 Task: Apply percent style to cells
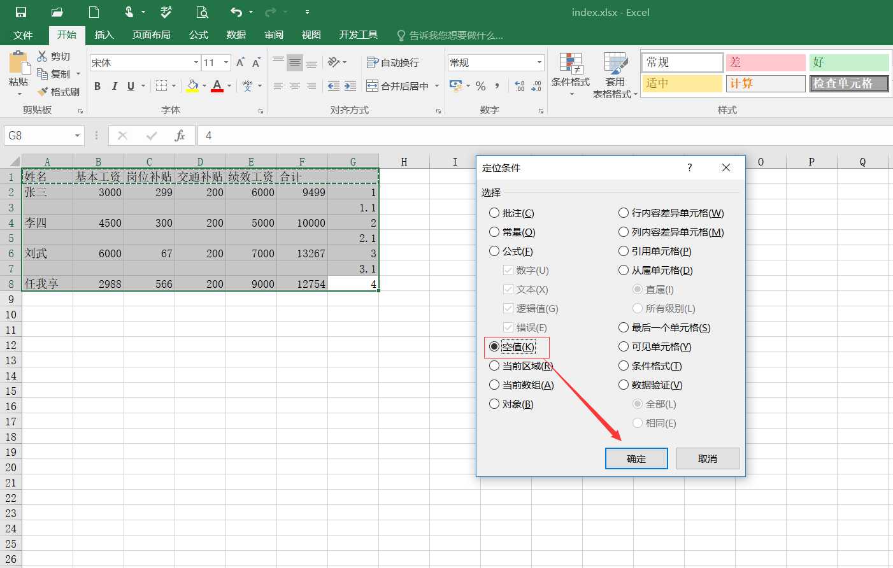tap(481, 86)
